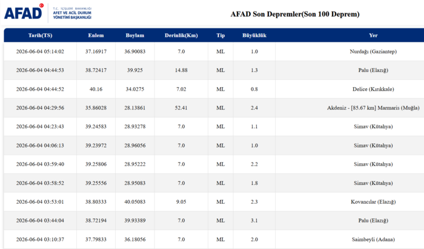
Task: Click the Büyüklük column header
Action: point(254,35)
